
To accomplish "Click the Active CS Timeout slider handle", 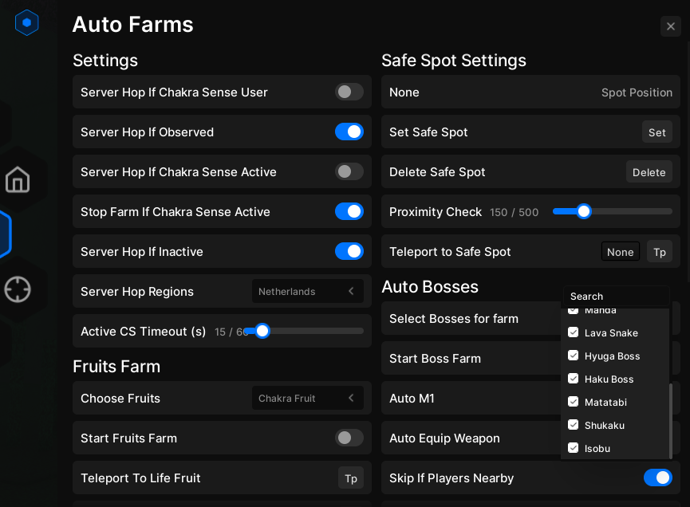I will tap(262, 331).
